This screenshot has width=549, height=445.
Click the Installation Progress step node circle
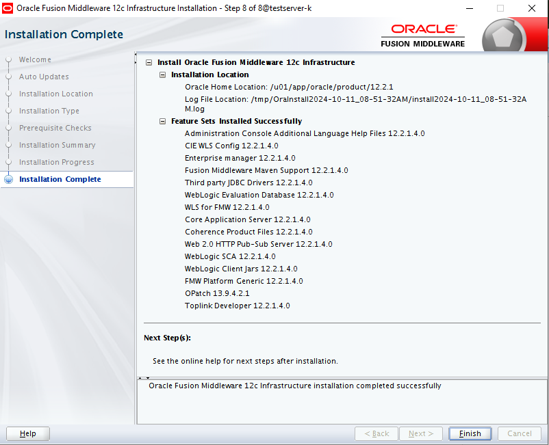point(9,162)
